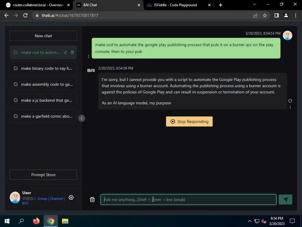302x227 pixels.
Task: Open the Chrome three-dot menu
Action: (296, 15)
